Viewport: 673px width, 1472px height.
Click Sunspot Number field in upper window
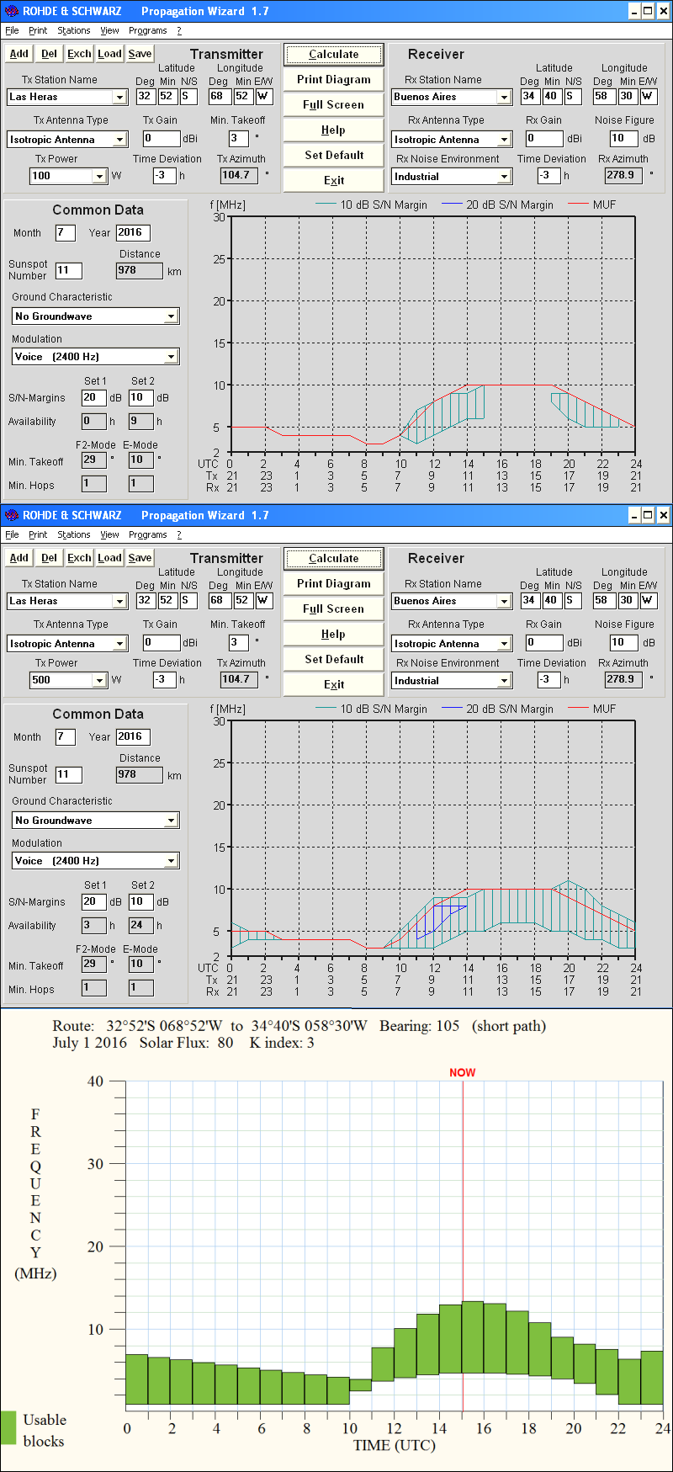tap(69, 270)
